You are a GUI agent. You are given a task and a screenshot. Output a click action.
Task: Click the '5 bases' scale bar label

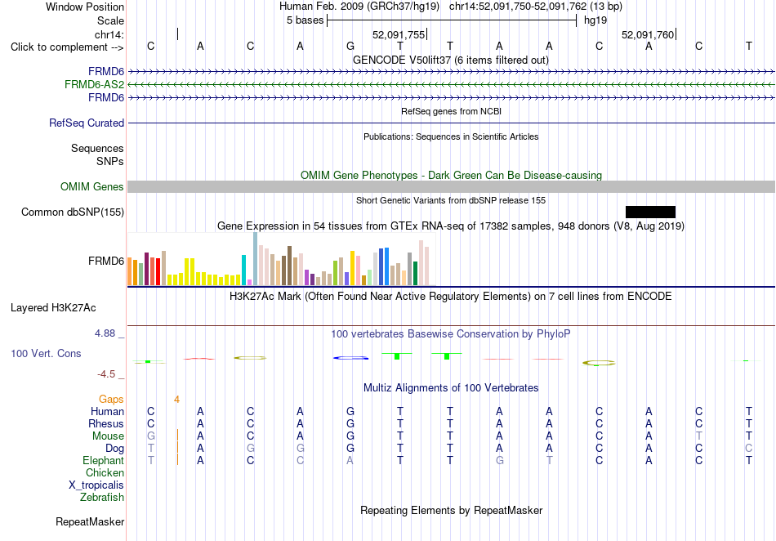pos(305,20)
